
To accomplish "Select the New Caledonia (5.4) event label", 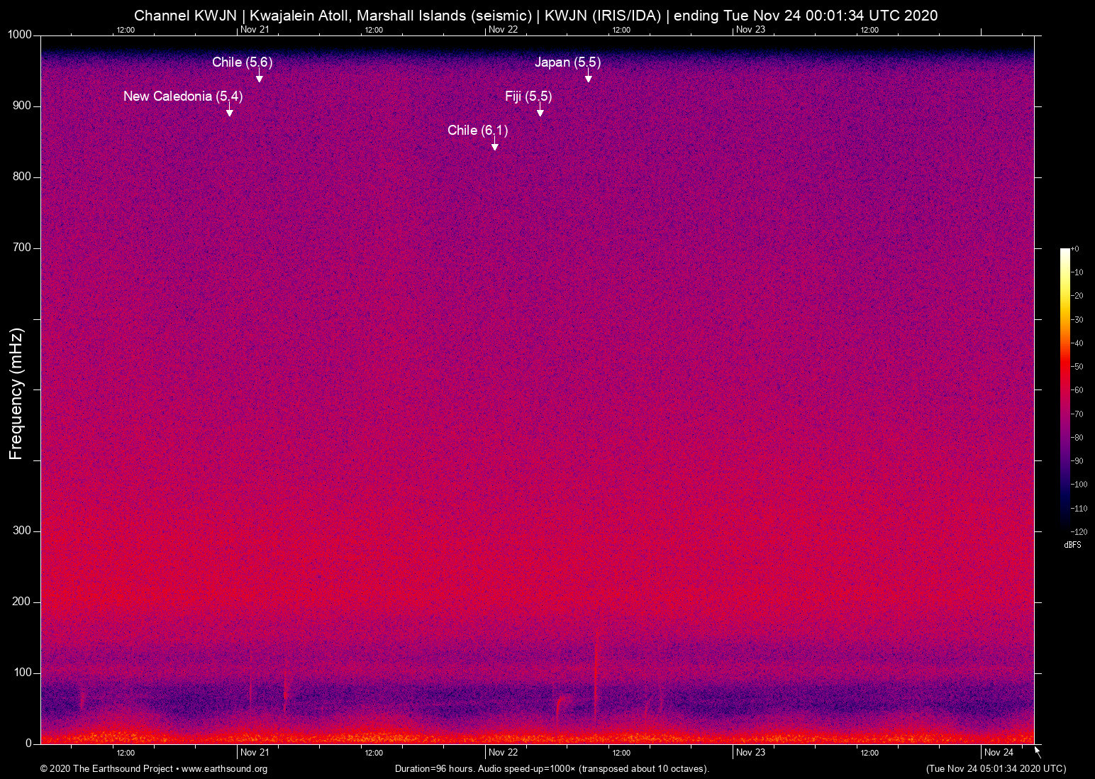I will pyautogui.click(x=183, y=96).
